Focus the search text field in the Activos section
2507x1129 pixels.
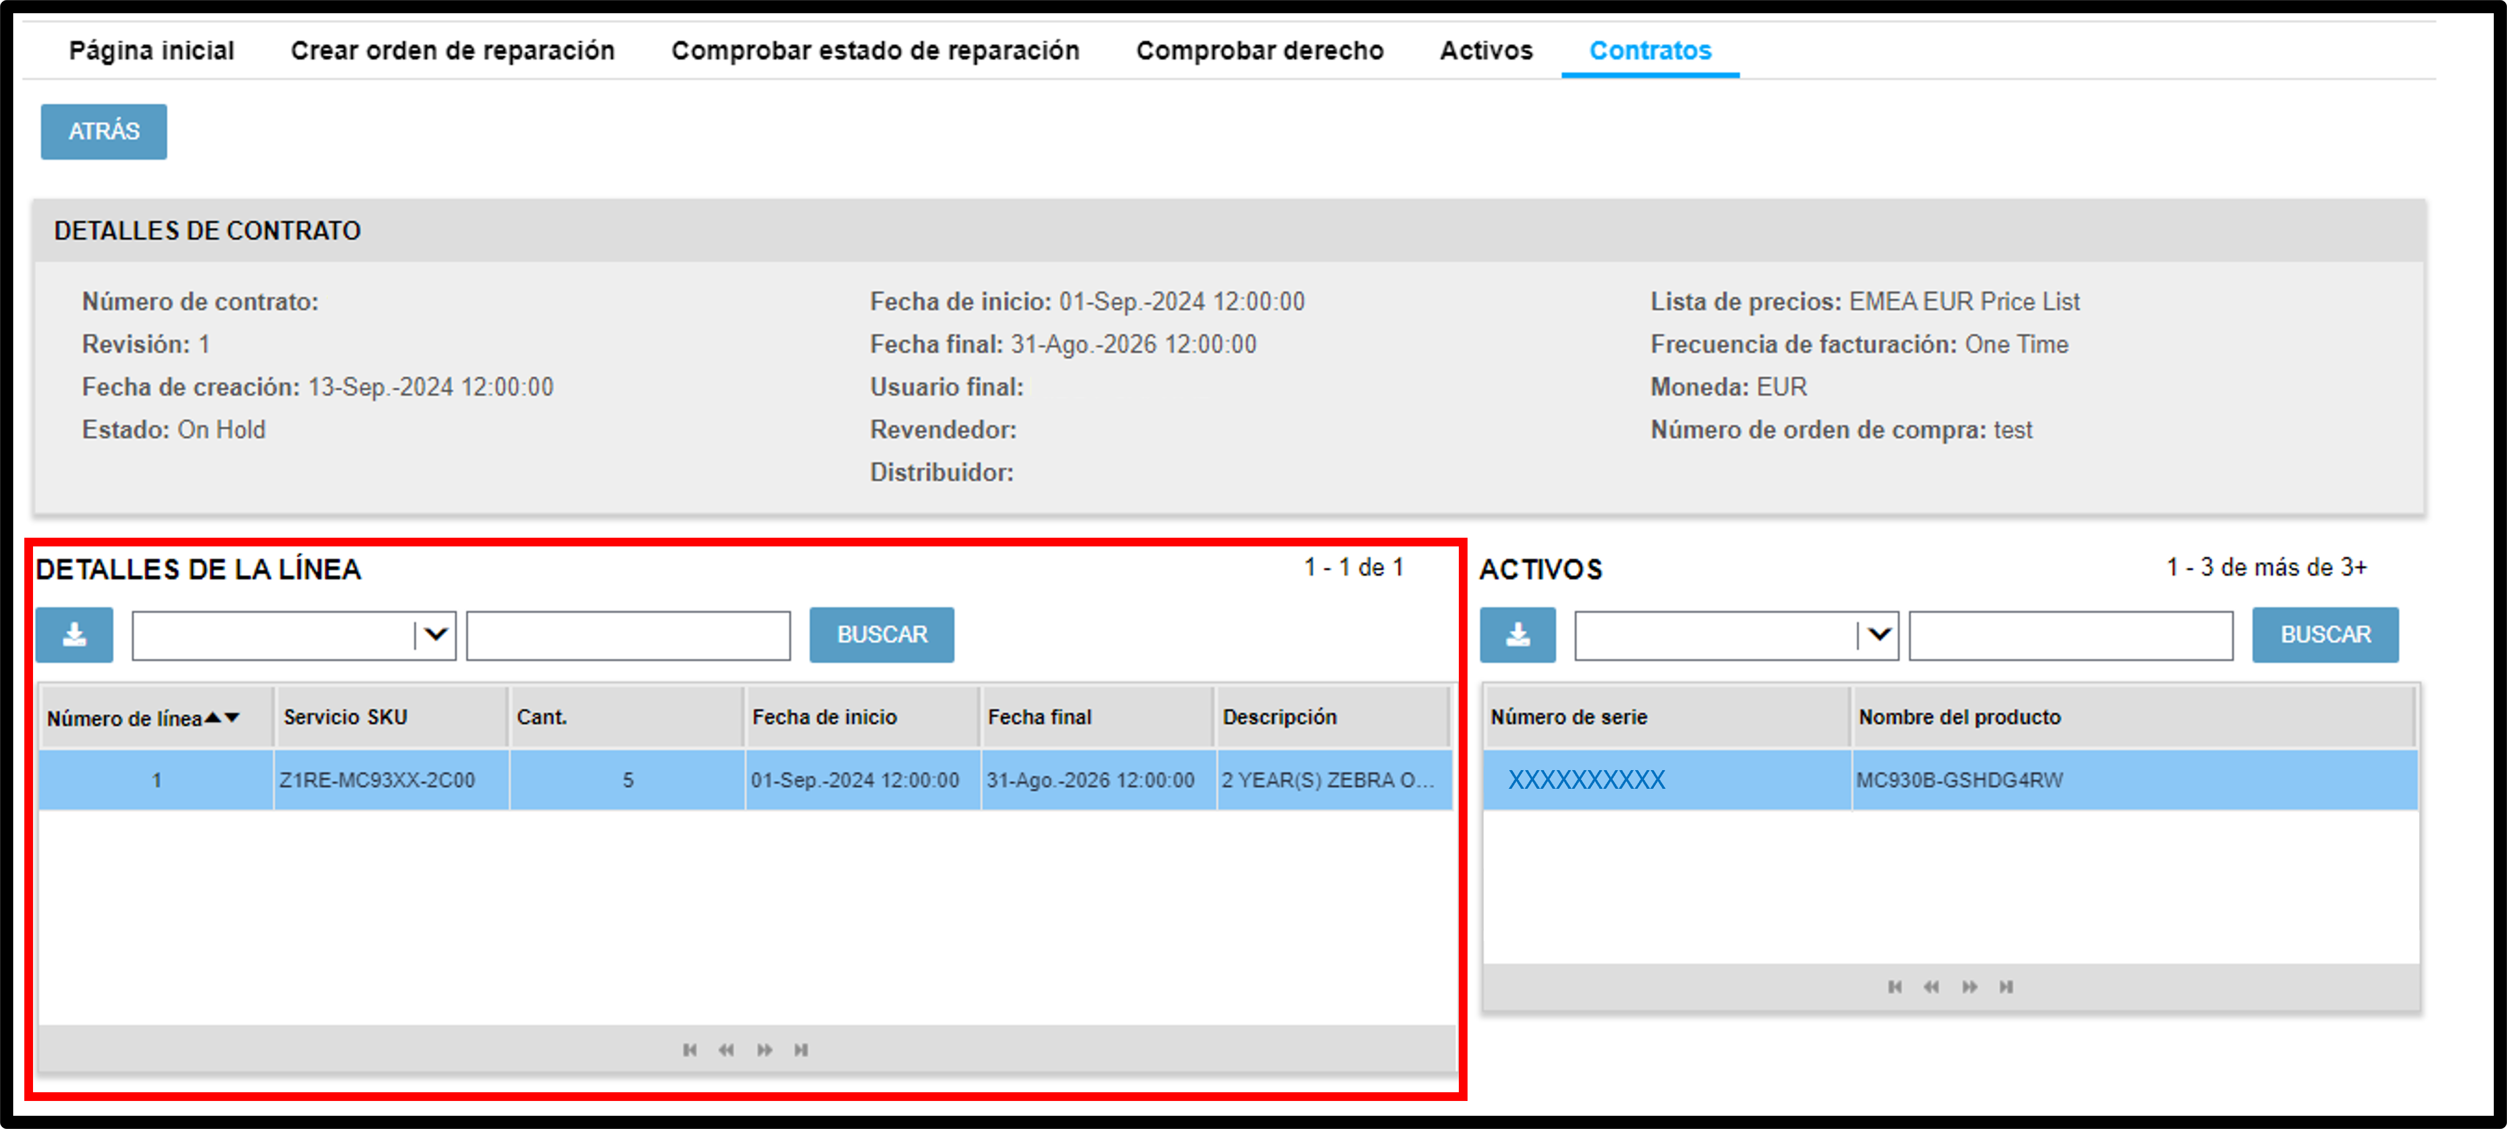tap(2071, 636)
